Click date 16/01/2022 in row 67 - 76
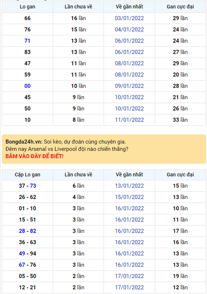Screen dimensions: 207x294 (x=129, y=265)
